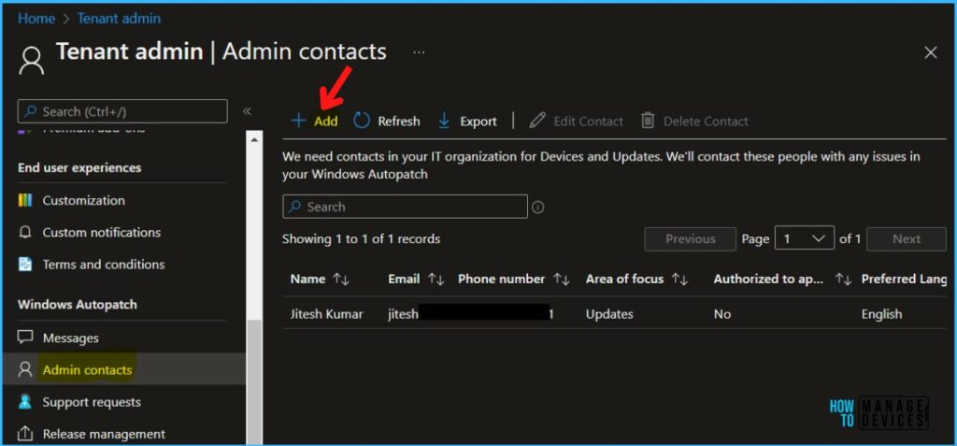Viewport: 957px width, 446px height.
Task: Click the Delete Contact trash icon
Action: [x=648, y=121]
